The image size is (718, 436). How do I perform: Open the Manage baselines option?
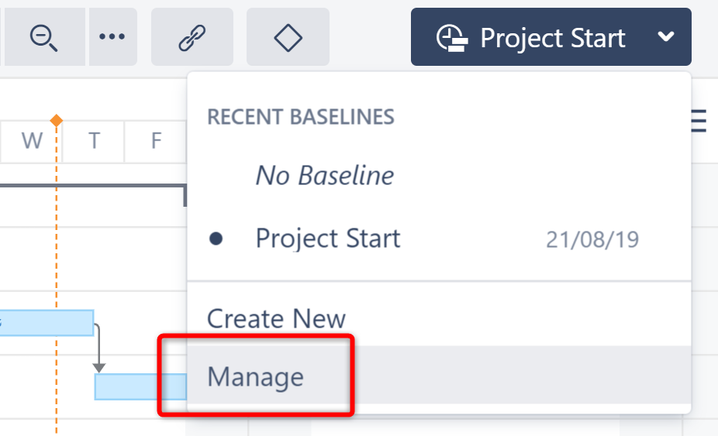click(256, 376)
